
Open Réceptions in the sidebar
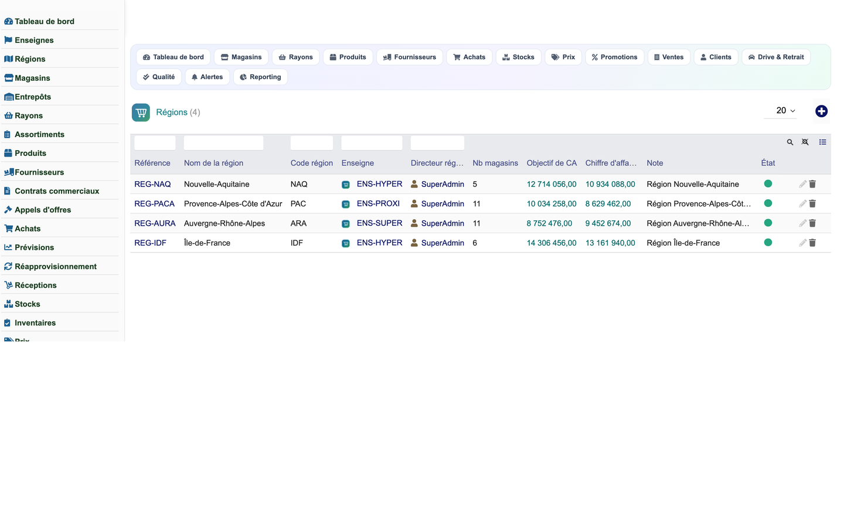point(36,285)
